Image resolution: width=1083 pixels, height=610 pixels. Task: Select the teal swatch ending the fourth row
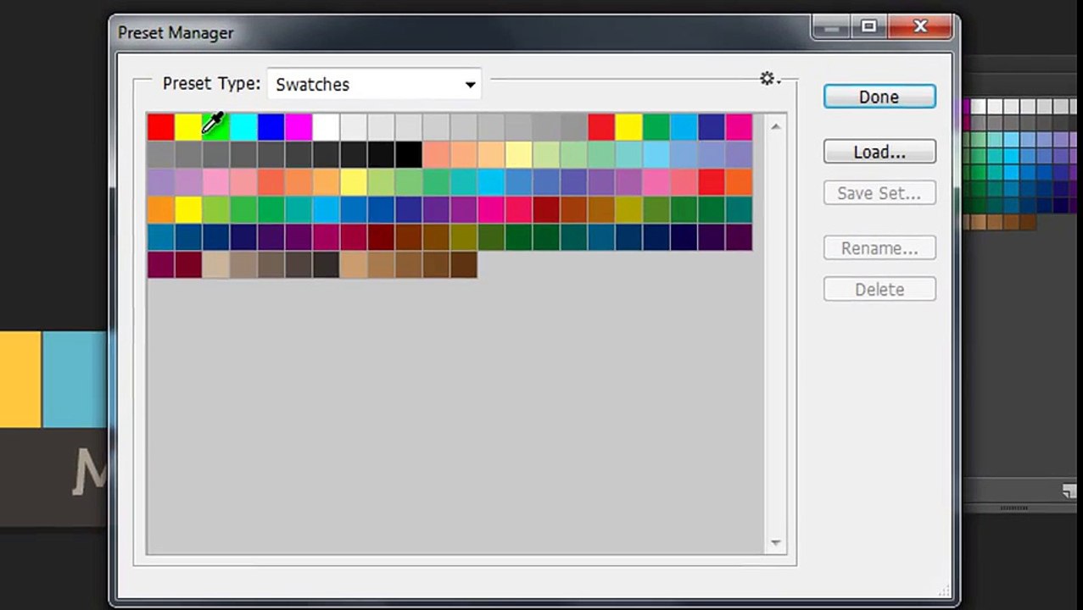739,209
